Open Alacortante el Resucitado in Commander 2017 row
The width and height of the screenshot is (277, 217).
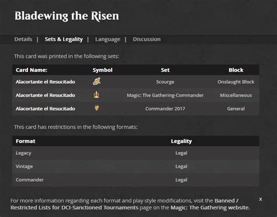[46, 109]
